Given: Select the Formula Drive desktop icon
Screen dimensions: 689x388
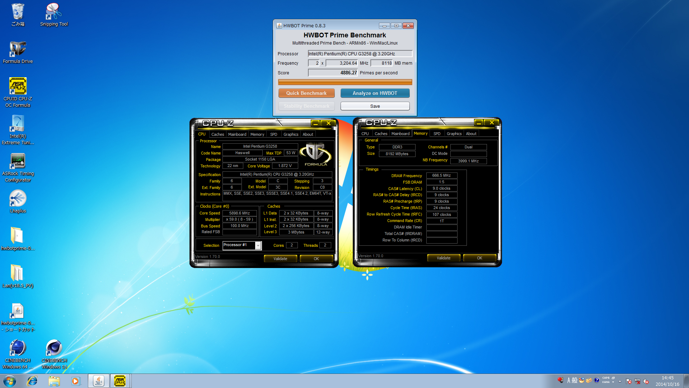Looking at the screenshot, I should [x=18, y=52].
